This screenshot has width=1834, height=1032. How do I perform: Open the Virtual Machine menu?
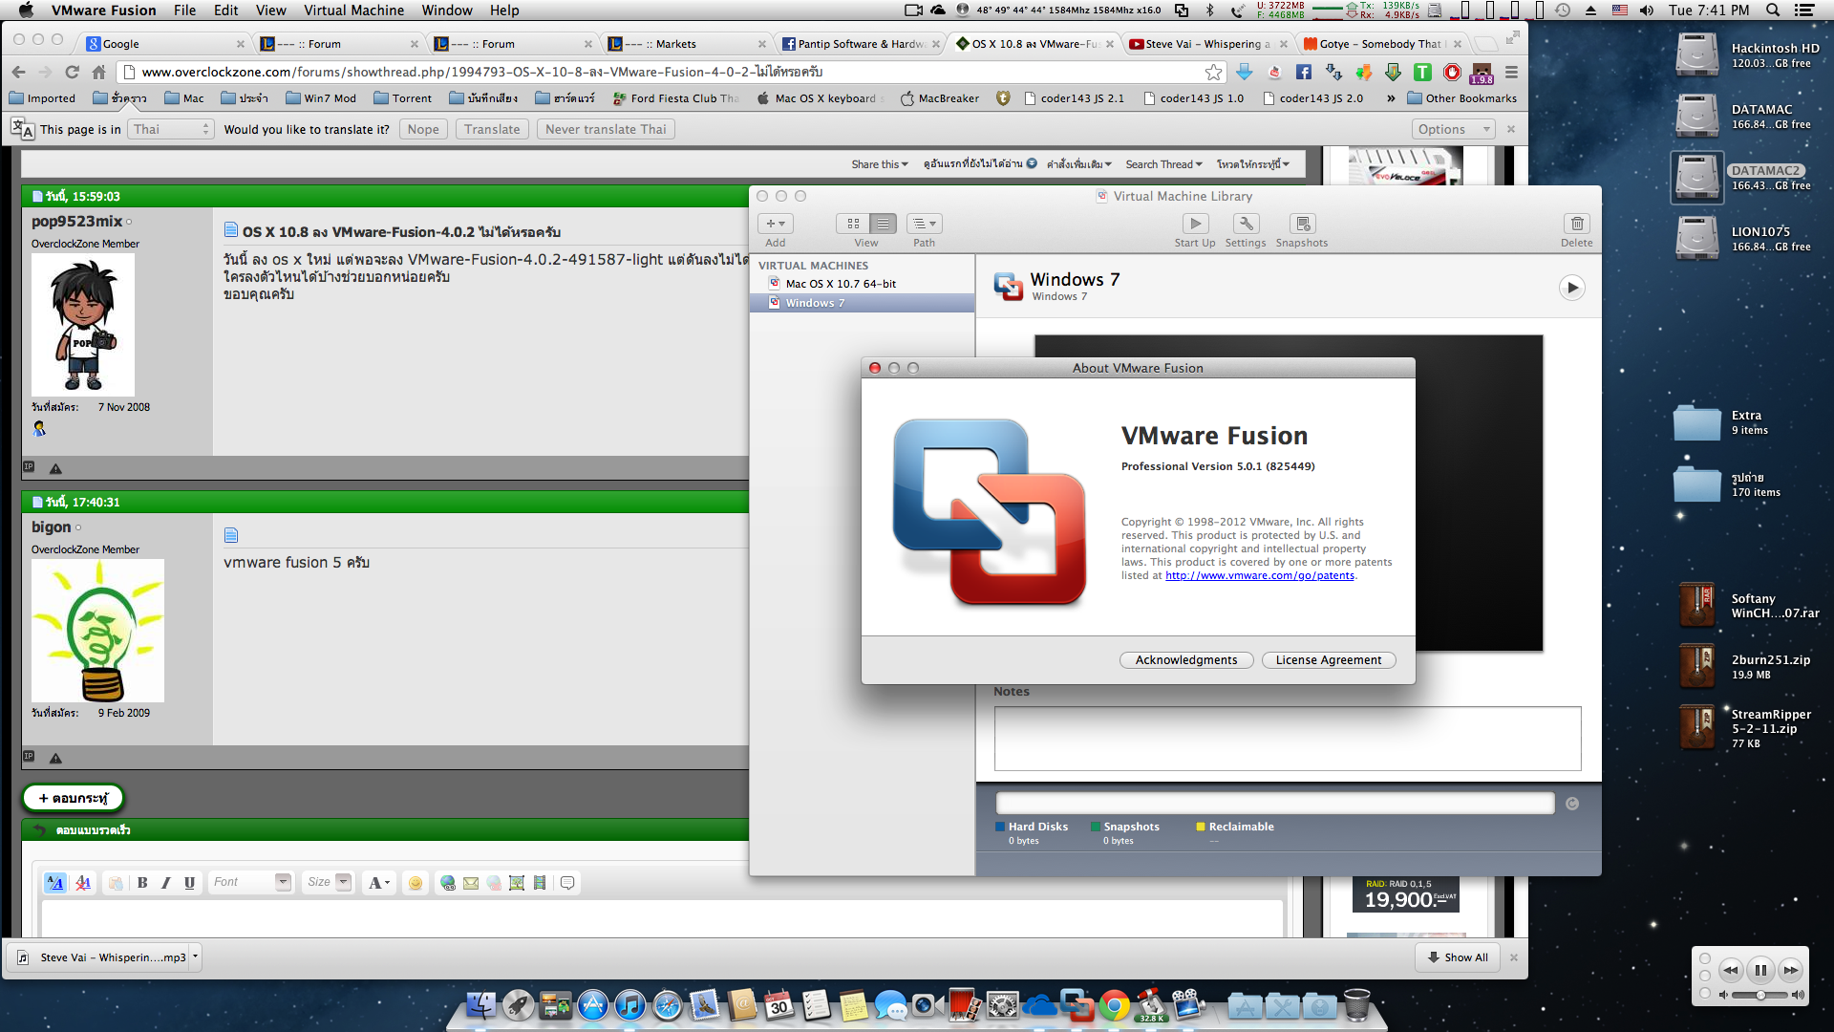[x=353, y=11]
